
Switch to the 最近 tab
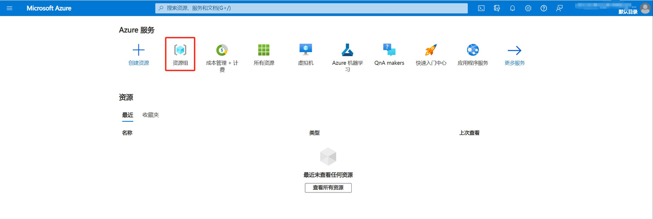[x=128, y=115]
